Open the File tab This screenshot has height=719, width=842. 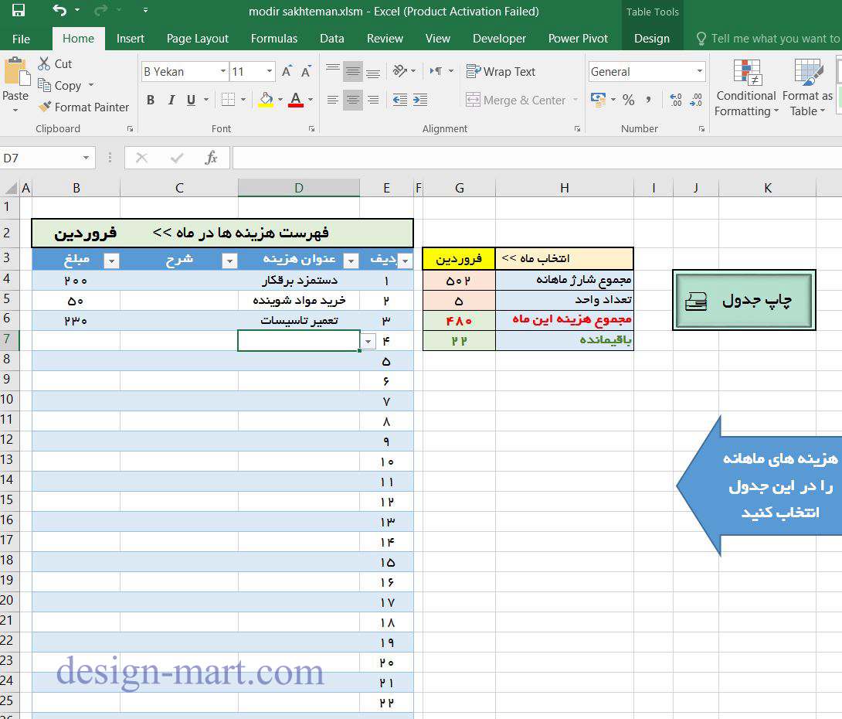[21, 39]
